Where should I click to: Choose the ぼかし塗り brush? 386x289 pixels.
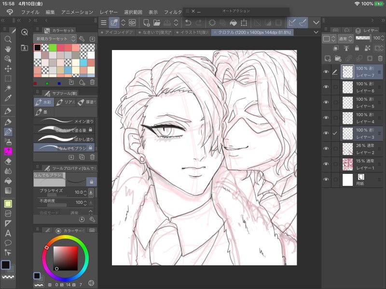pyautogui.click(x=64, y=139)
